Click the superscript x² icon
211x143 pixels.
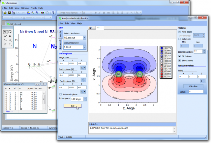[x=127, y=13]
